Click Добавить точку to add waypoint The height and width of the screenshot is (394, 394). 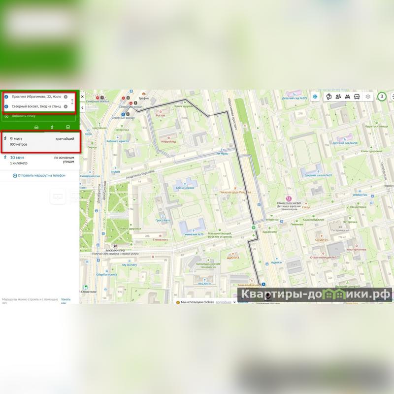[23, 116]
